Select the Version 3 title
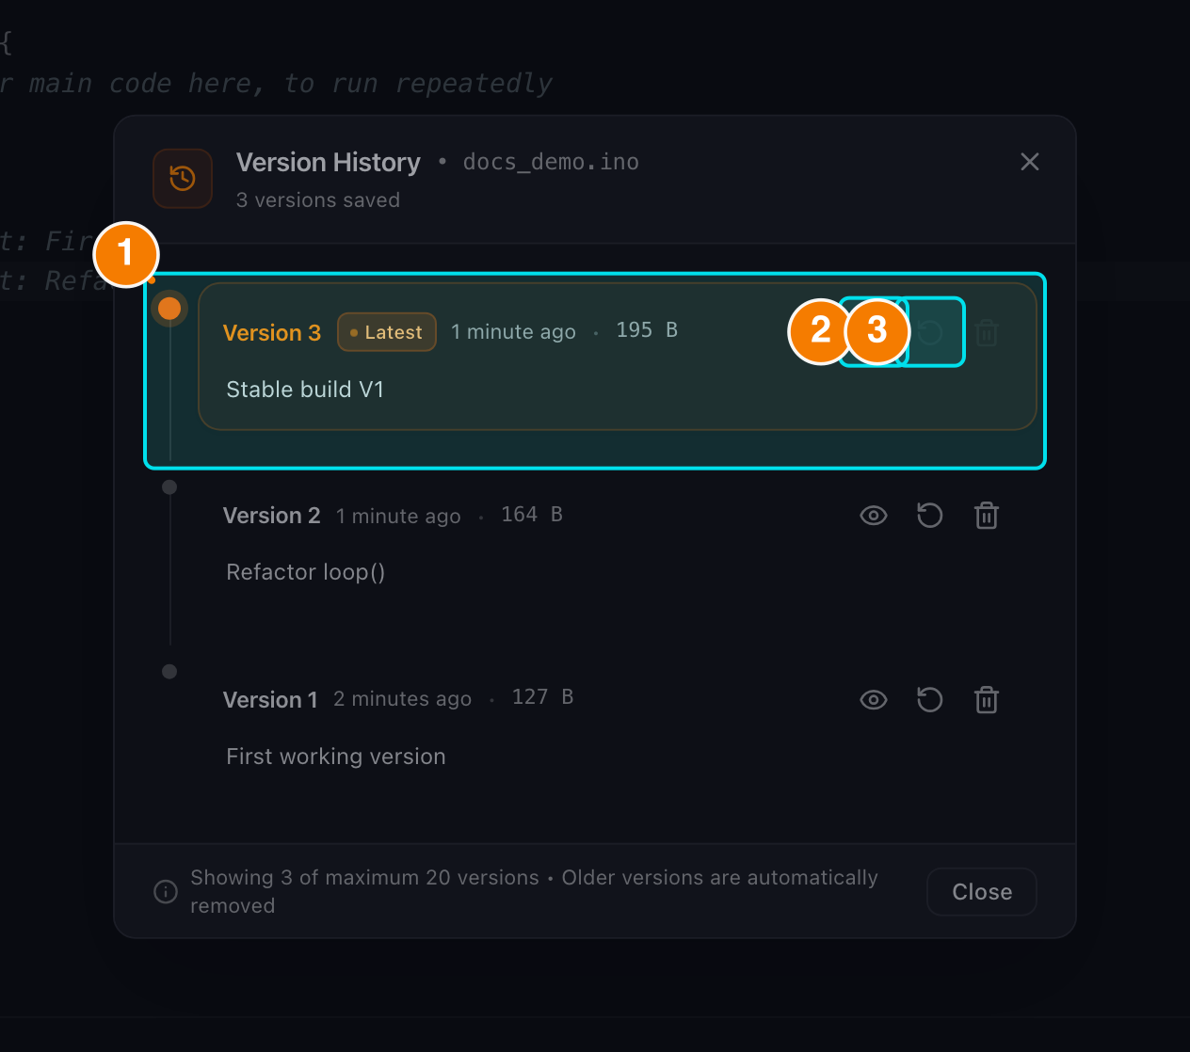 (x=272, y=333)
